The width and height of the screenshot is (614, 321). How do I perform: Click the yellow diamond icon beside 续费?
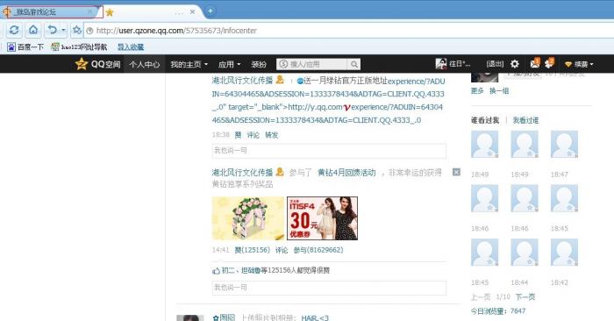568,64
